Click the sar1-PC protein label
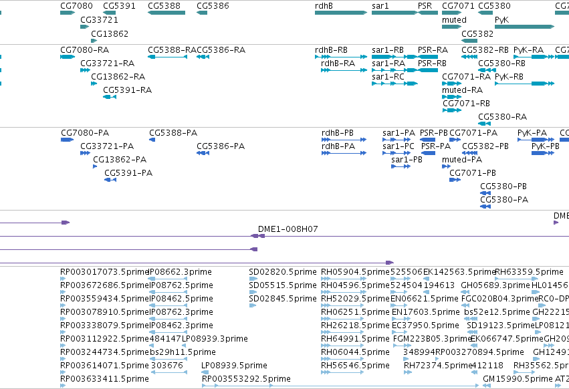 click(399, 146)
